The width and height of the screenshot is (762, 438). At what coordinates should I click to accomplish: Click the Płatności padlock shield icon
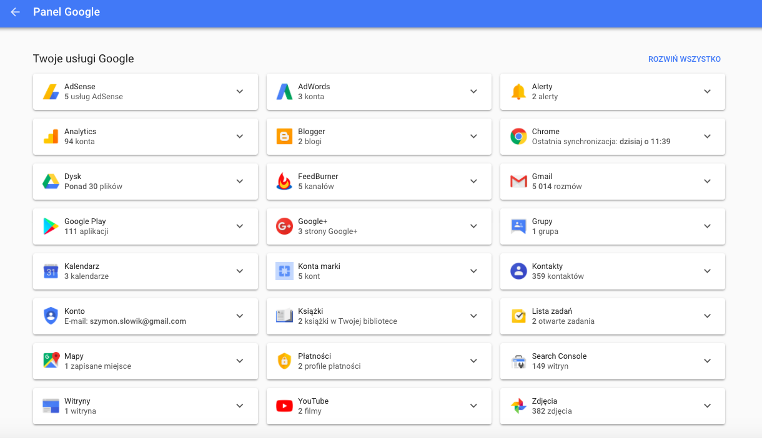[x=284, y=361]
